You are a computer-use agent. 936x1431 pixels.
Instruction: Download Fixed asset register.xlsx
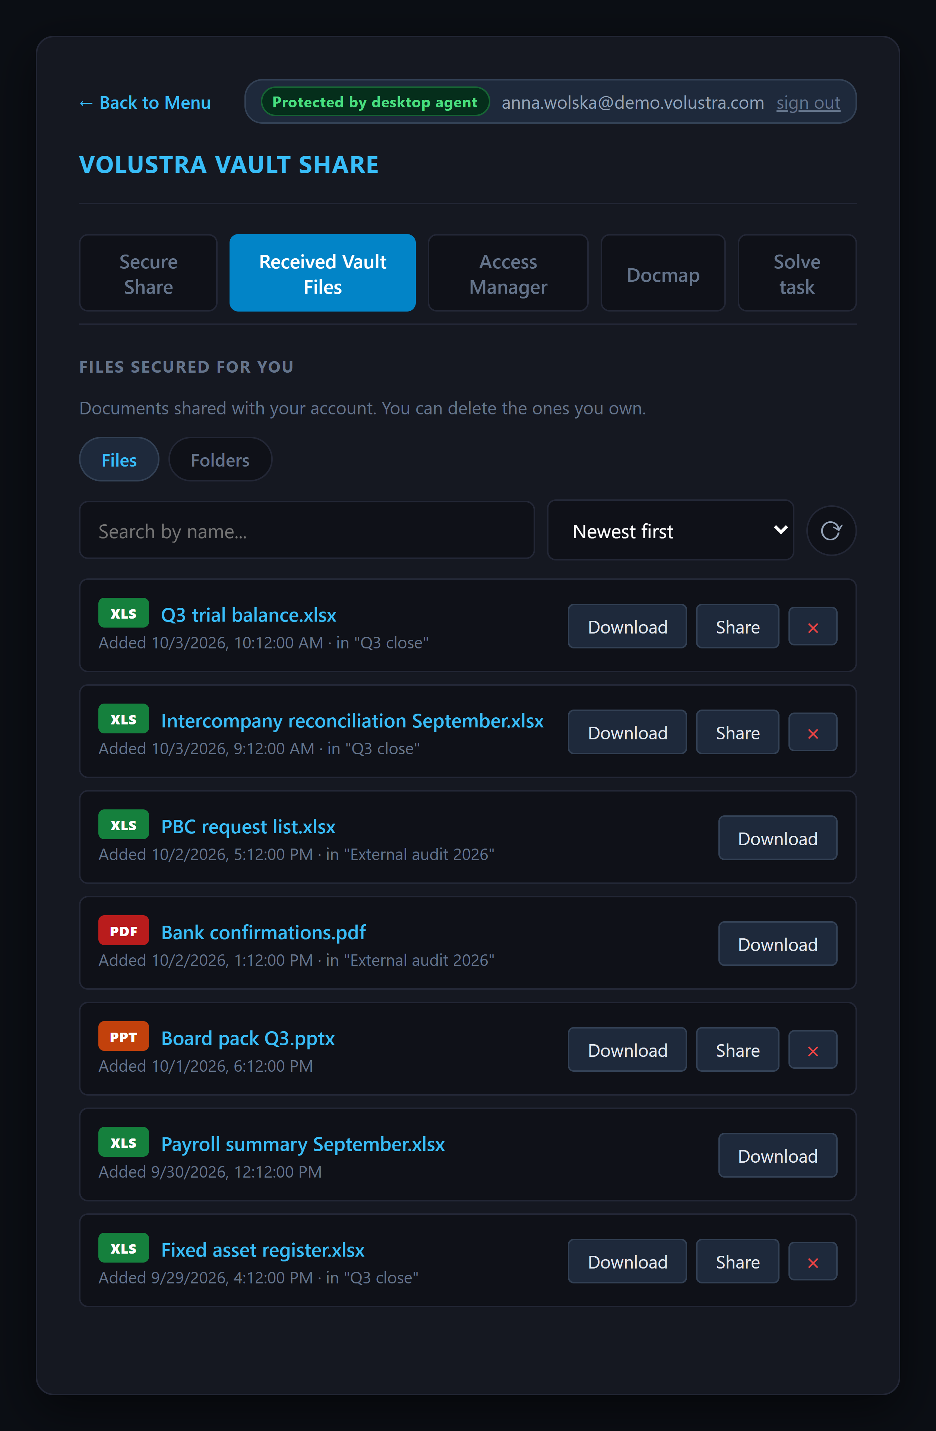tap(627, 1261)
